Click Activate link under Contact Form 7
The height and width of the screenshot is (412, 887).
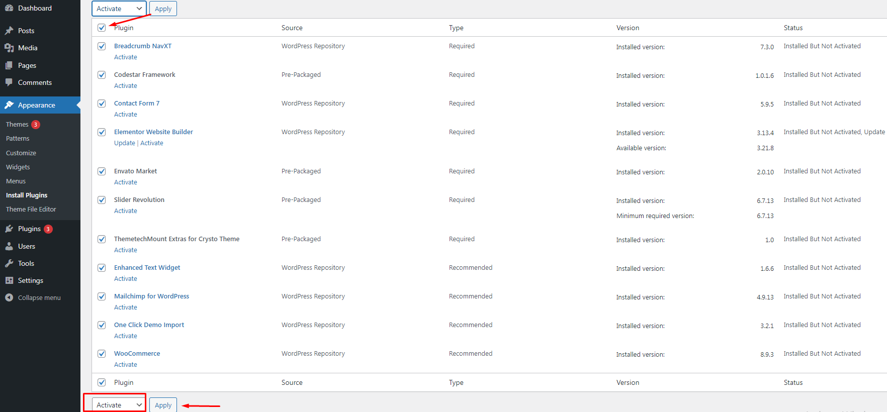126,115
